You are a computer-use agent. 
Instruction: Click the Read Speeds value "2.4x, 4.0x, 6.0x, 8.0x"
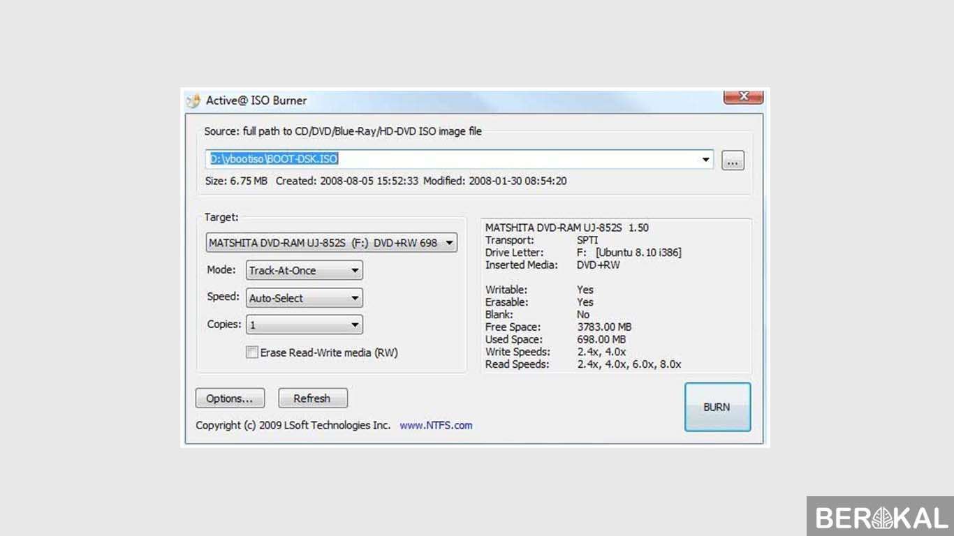pos(629,364)
